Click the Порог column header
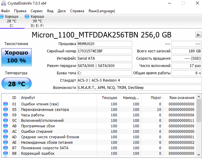 click(x=152, y=98)
